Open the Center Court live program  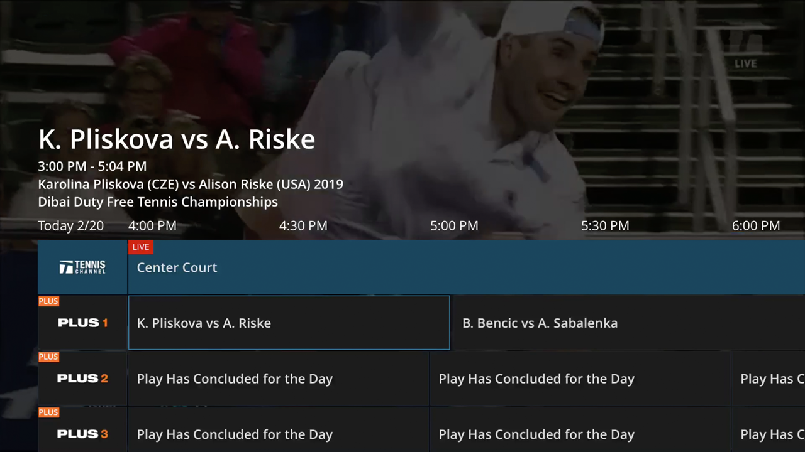point(177,267)
